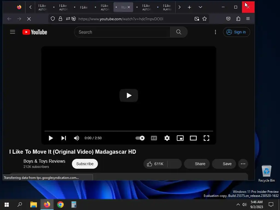Close the currently active tab
Image resolution: width=280 pixels, height=210 pixels.
click(x=129, y=7)
